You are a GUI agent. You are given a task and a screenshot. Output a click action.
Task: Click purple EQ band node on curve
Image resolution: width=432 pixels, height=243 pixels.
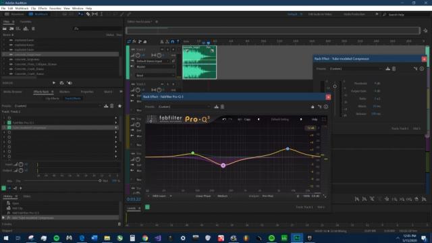[223, 165]
